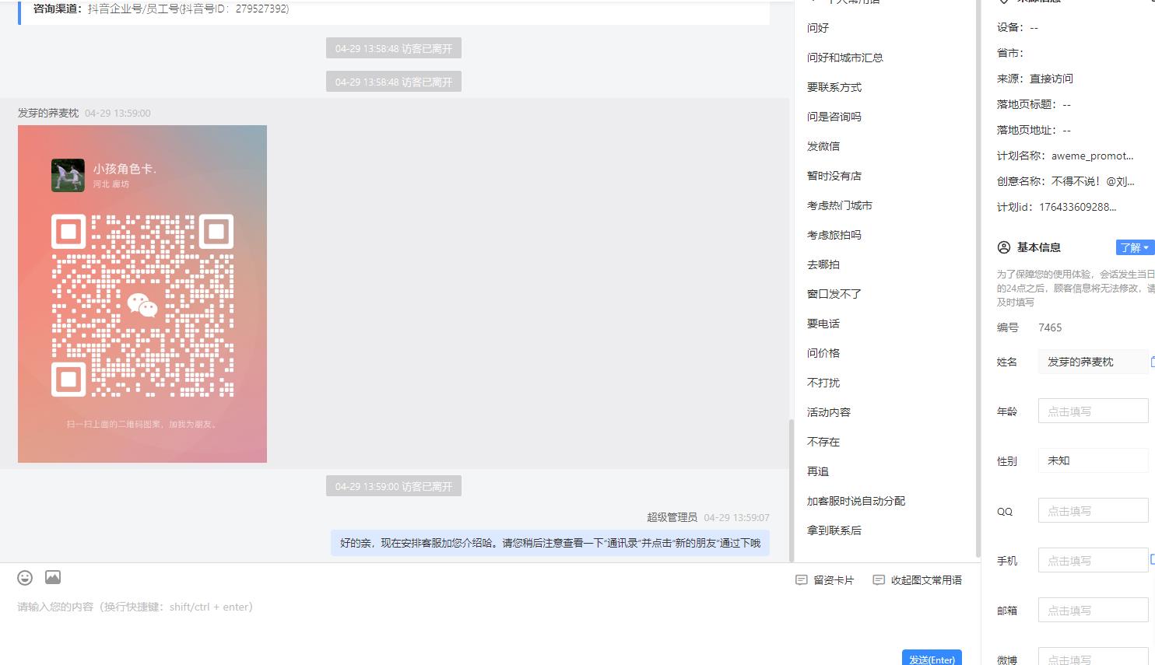Select quick phrase 问好和城市汇总
The image size is (1155, 665).
pyautogui.click(x=845, y=58)
